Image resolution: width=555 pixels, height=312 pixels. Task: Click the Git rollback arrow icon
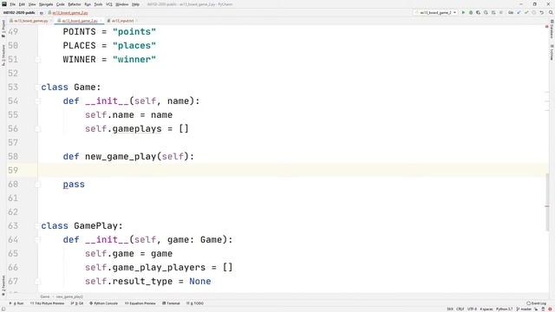coord(541,12)
